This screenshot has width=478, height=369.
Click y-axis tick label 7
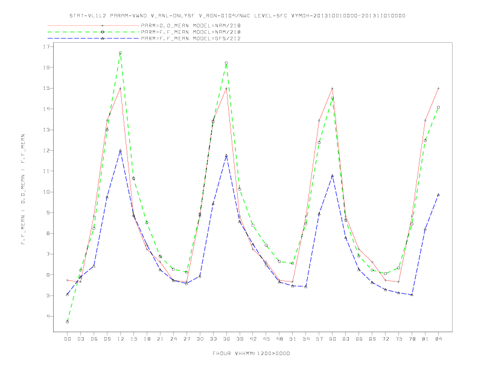[48, 254]
